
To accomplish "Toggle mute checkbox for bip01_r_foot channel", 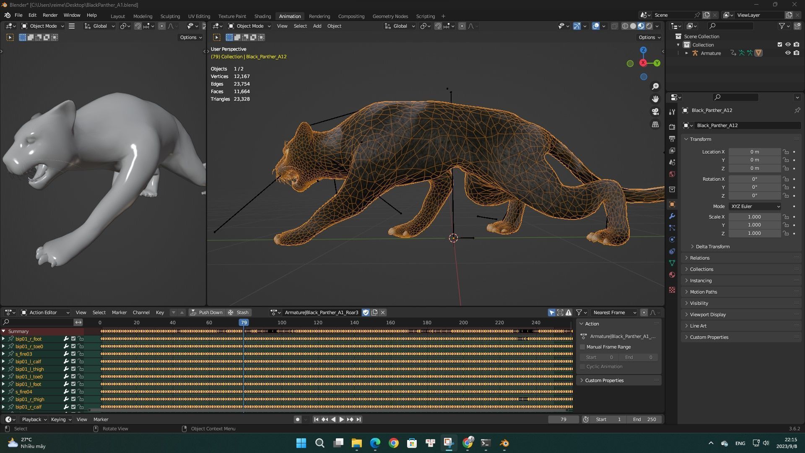I will 73,339.
